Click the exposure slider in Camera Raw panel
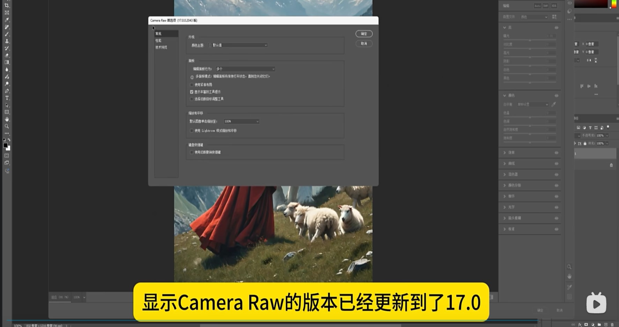 [530, 40]
